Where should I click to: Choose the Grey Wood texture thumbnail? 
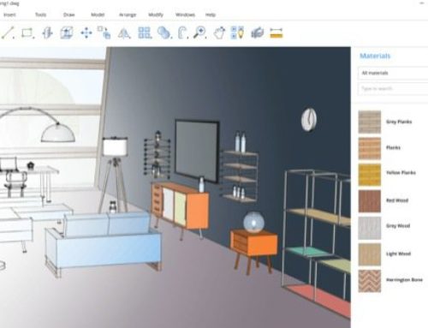[370, 228]
